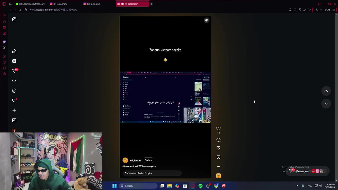Open the reel's three-dot options
Image resolution: width=338 pixels, height=190 pixels.
(218, 167)
